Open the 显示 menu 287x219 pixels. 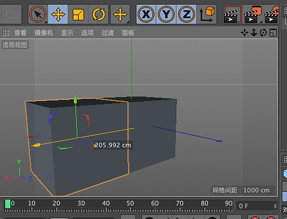[67, 33]
